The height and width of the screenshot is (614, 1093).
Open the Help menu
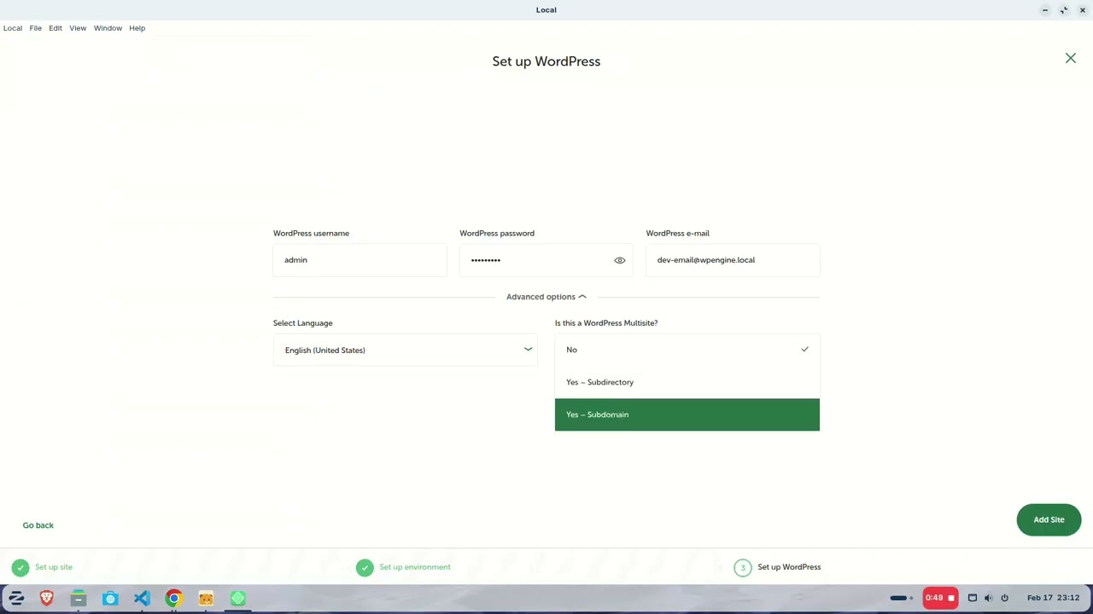pyautogui.click(x=137, y=28)
